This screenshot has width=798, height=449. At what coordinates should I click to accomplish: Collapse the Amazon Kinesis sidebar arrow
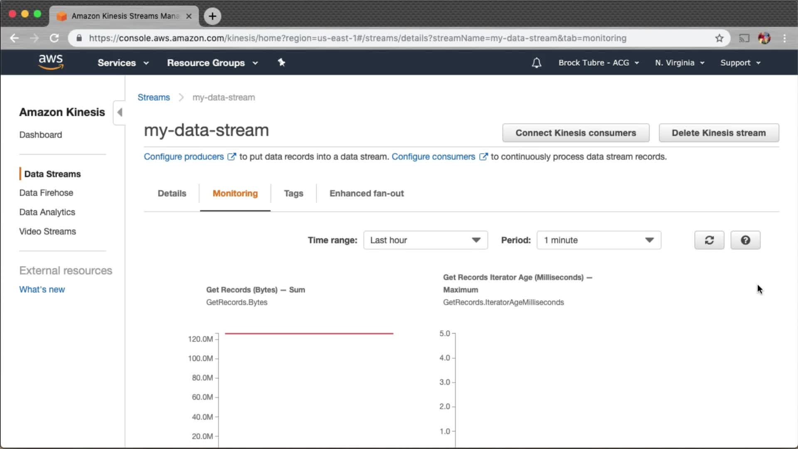[x=120, y=112]
